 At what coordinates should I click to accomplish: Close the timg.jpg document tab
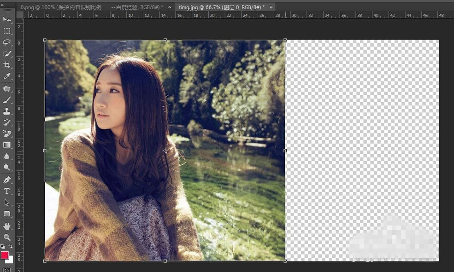click(271, 7)
